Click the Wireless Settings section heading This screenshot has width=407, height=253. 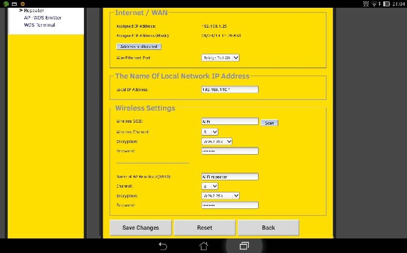pos(145,108)
